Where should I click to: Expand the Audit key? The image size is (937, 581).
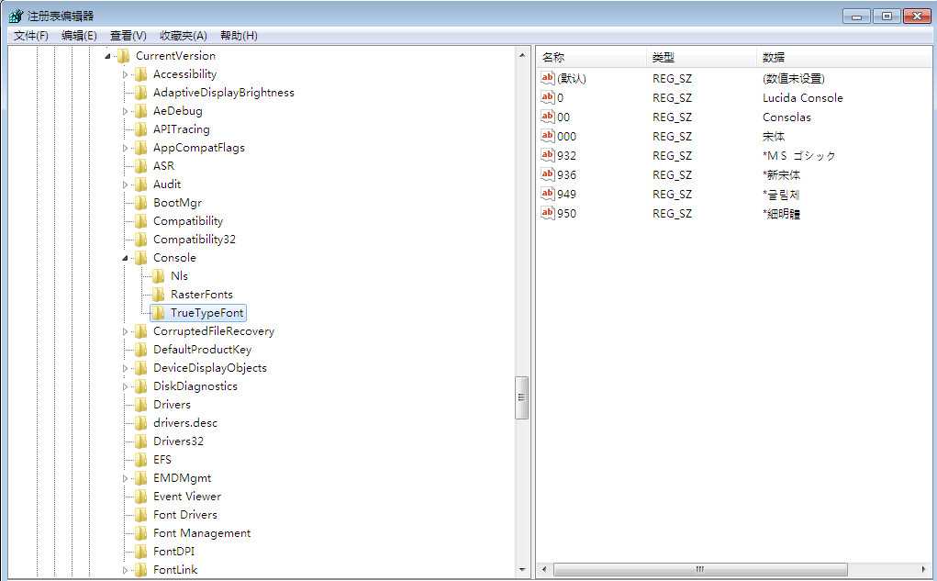click(125, 184)
